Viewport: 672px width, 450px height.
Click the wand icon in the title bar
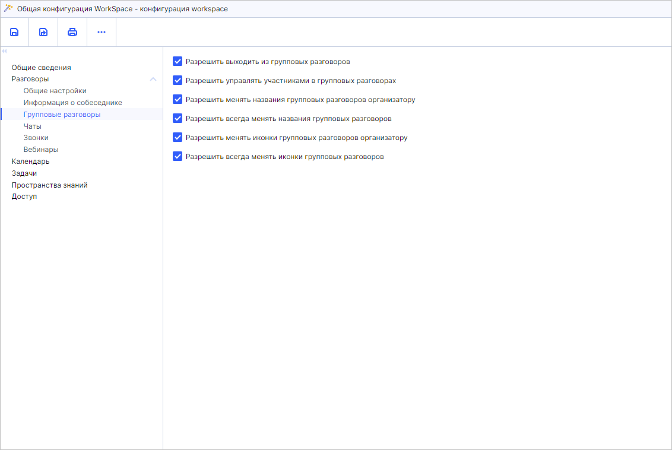(8, 8)
